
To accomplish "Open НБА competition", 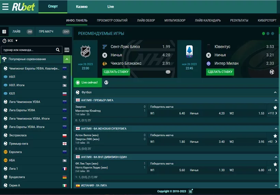I will coord(35,160).
